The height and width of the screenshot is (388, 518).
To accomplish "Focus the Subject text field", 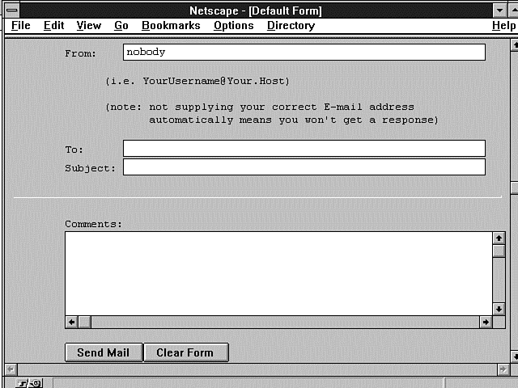I will [x=304, y=167].
